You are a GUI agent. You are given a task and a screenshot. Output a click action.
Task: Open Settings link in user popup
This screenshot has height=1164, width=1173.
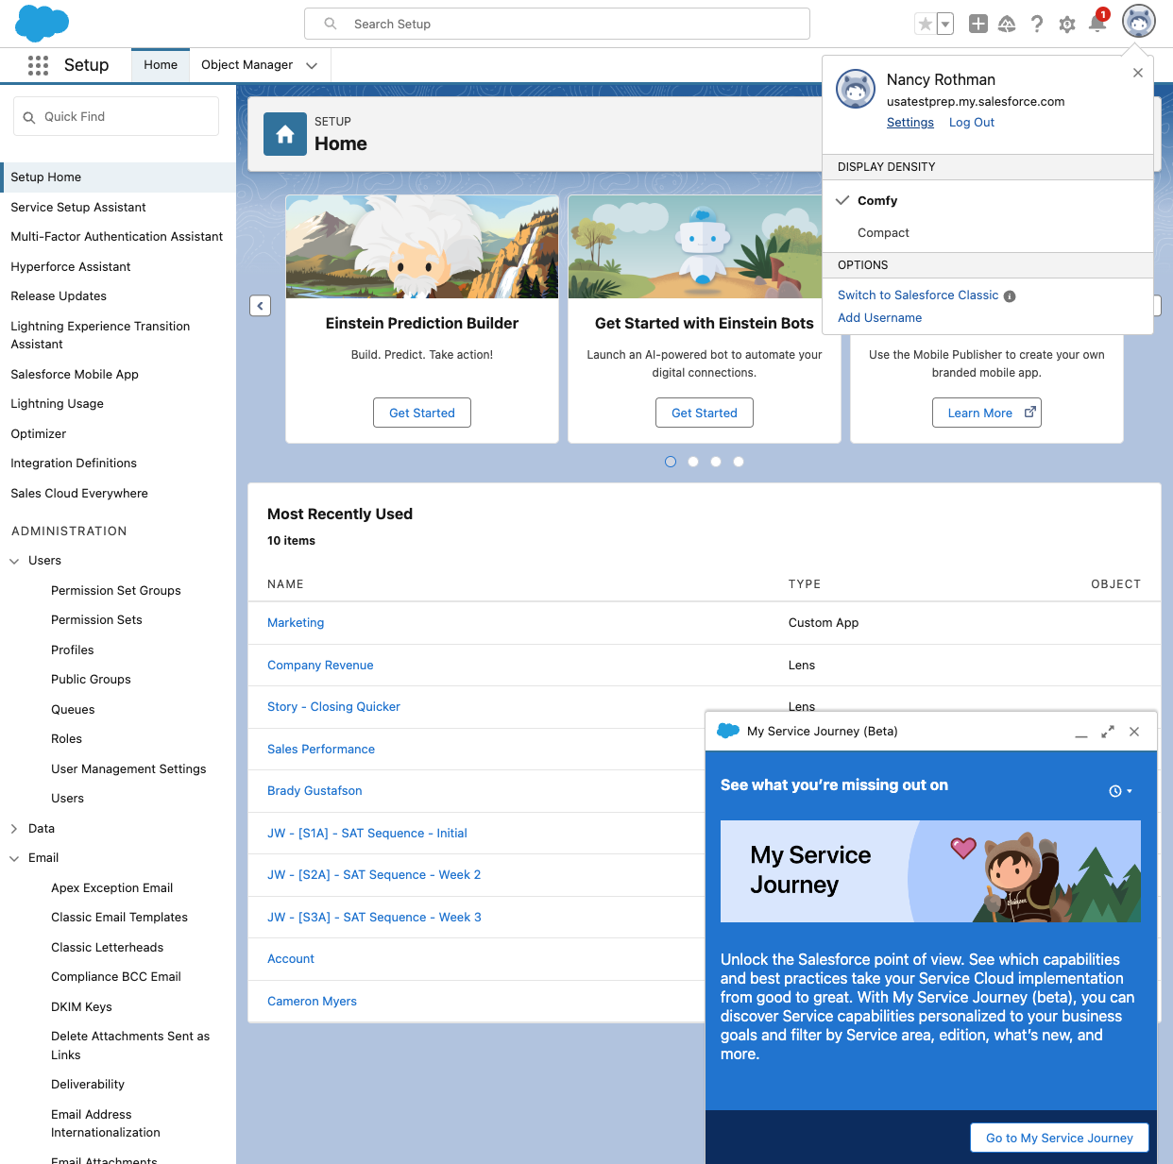910,123
